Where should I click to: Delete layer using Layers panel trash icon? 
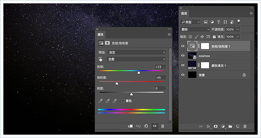pyautogui.click(x=245, y=126)
